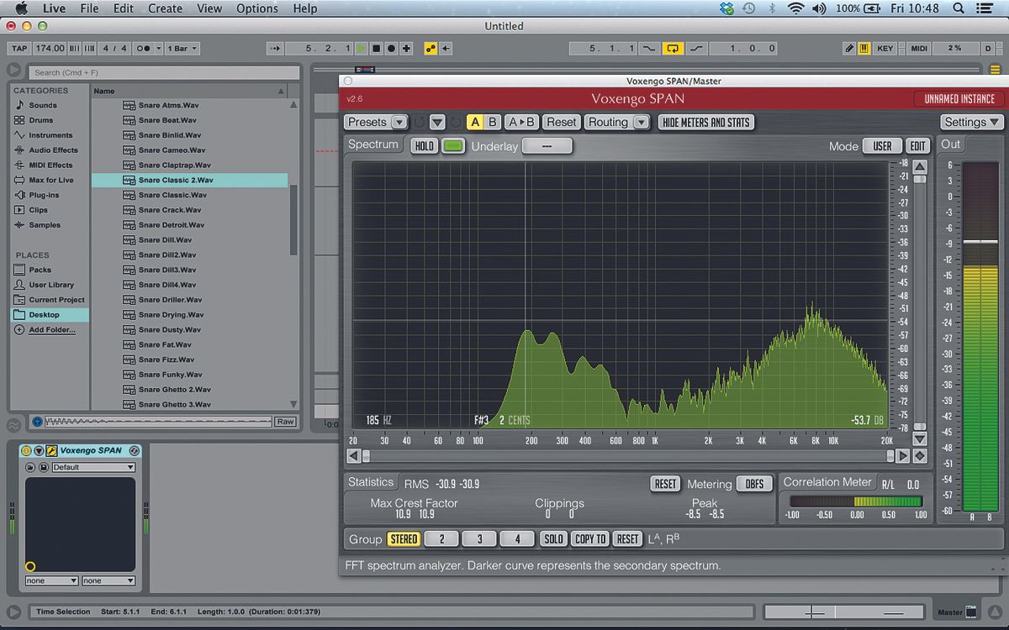Open the KEY mapping mode
Image resolution: width=1009 pixels, height=630 pixels.
[x=884, y=48]
